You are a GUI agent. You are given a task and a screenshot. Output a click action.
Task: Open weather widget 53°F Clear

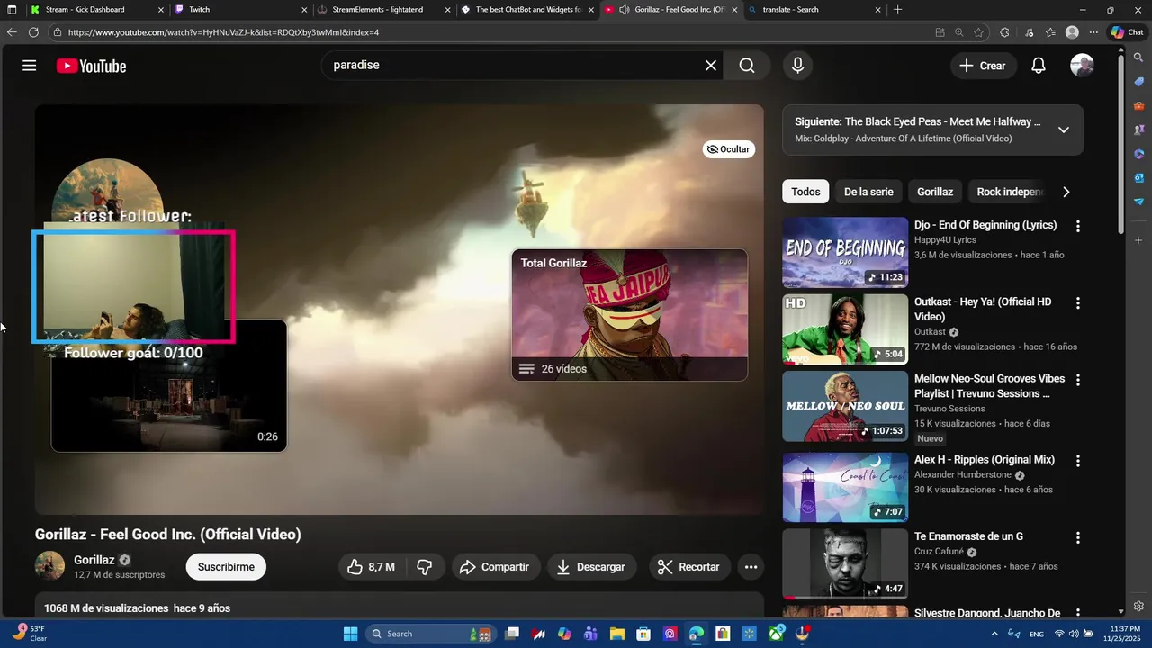(x=30, y=634)
